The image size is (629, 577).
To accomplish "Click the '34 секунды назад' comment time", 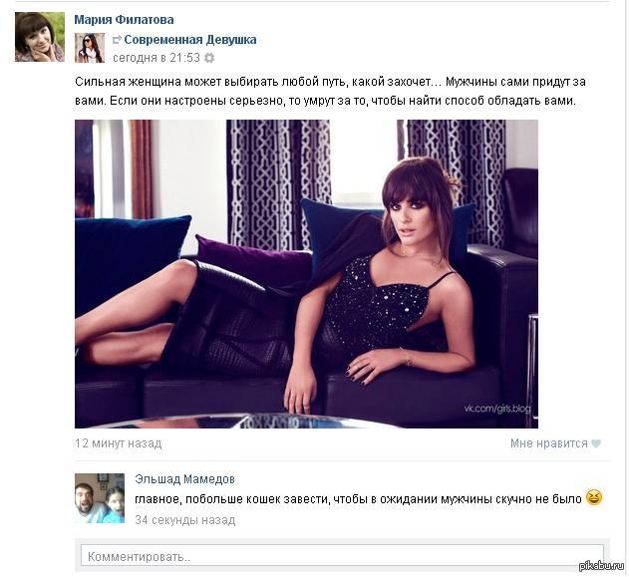I will point(185,520).
